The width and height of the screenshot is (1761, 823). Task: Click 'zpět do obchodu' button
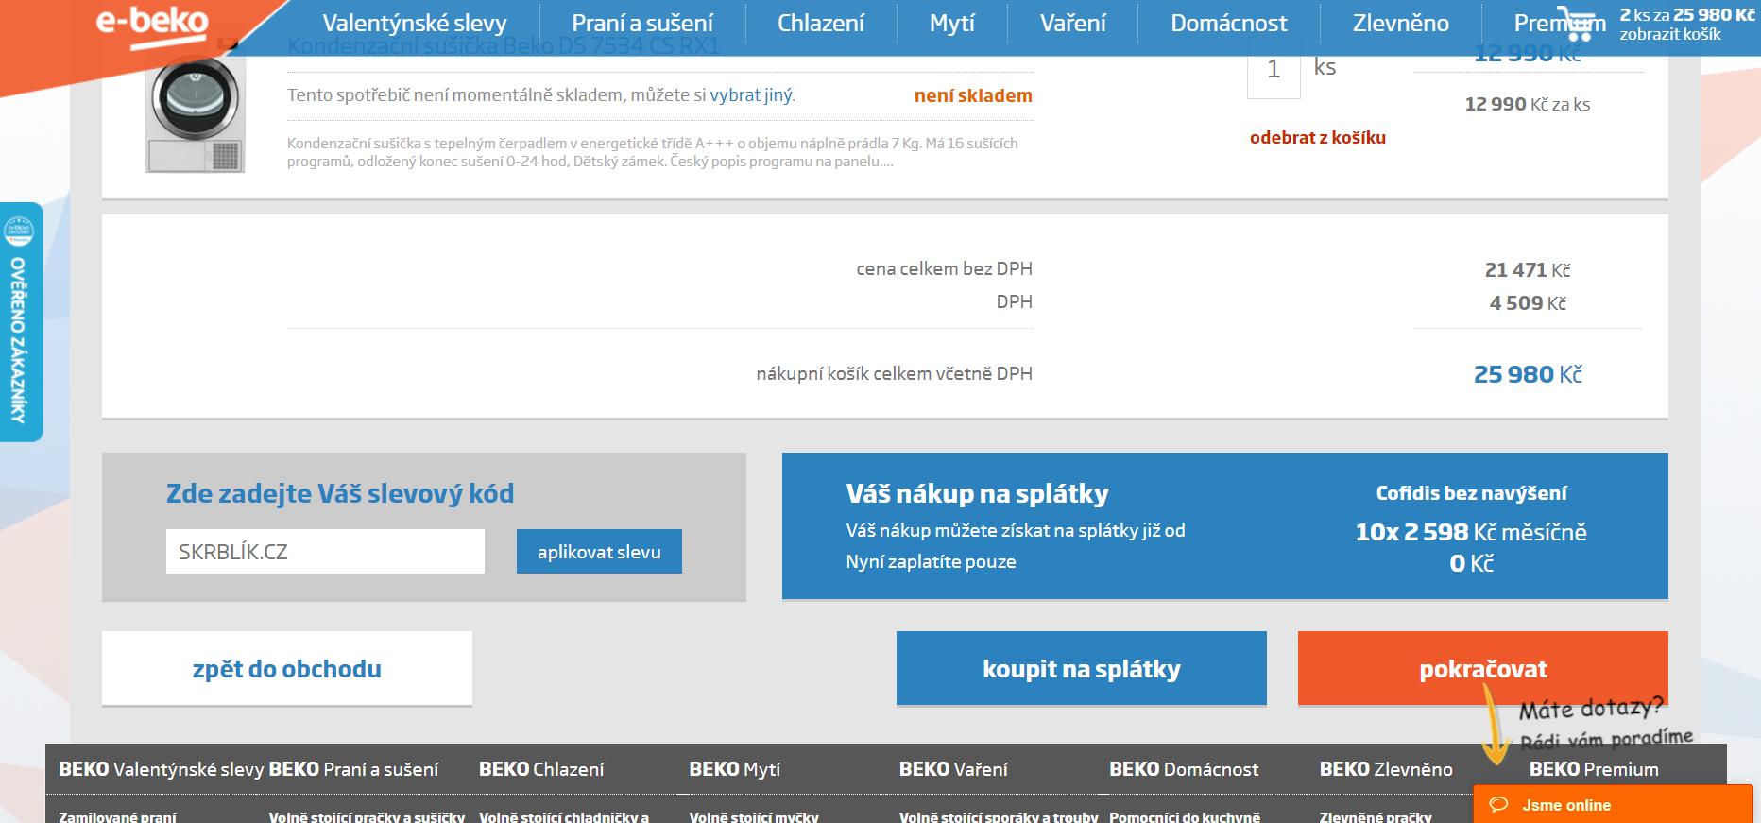coord(287,669)
